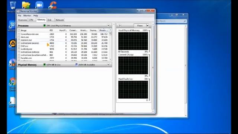
Task: Check the dwm.exe process checkbox
Action: coord(19,37)
